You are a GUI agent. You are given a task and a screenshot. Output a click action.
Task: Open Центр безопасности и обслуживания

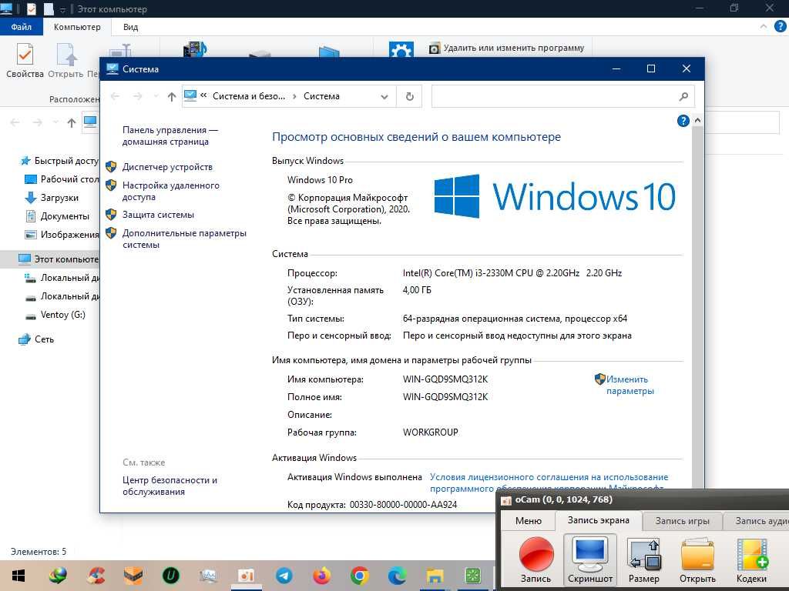170,486
